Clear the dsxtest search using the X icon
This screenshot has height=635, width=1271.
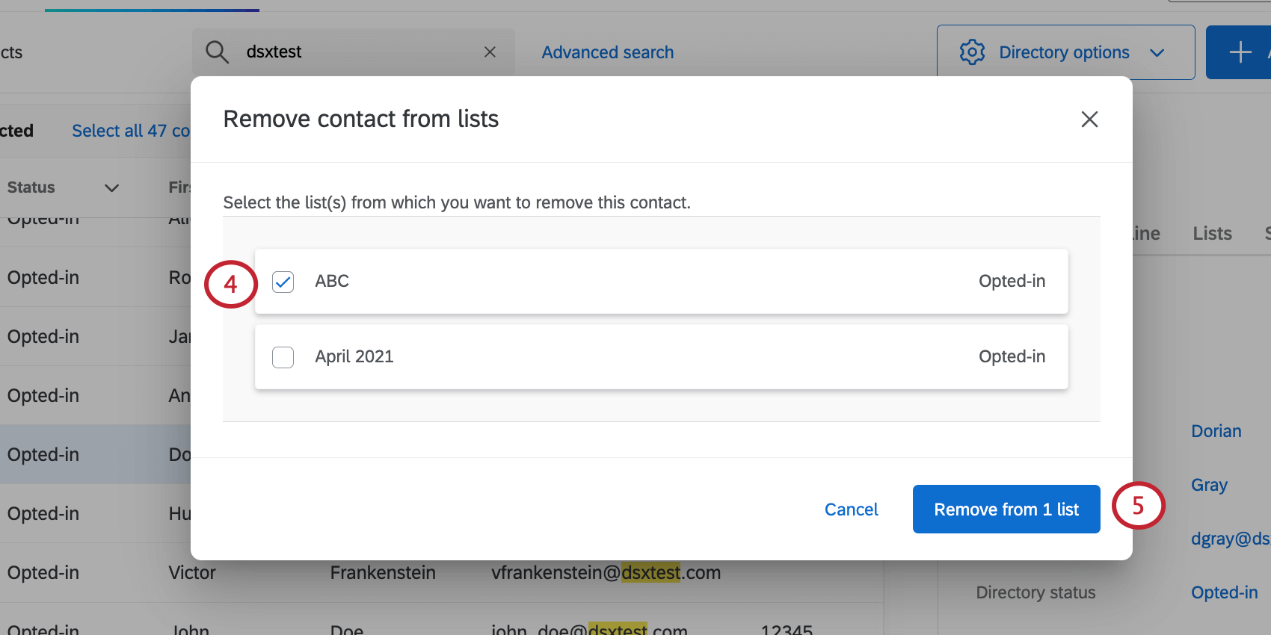pyautogui.click(x=490, y=52)
